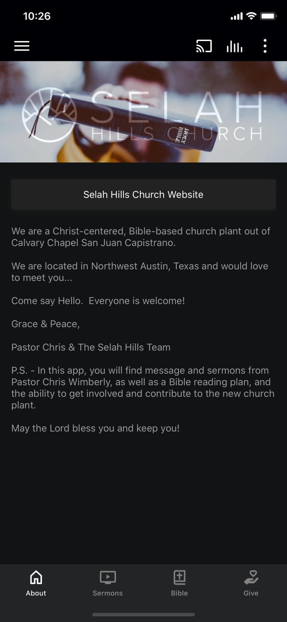The height and width of the screenshot is (622, 287).
Task: Tap the home indicator bar
Action: coord(143,615)
